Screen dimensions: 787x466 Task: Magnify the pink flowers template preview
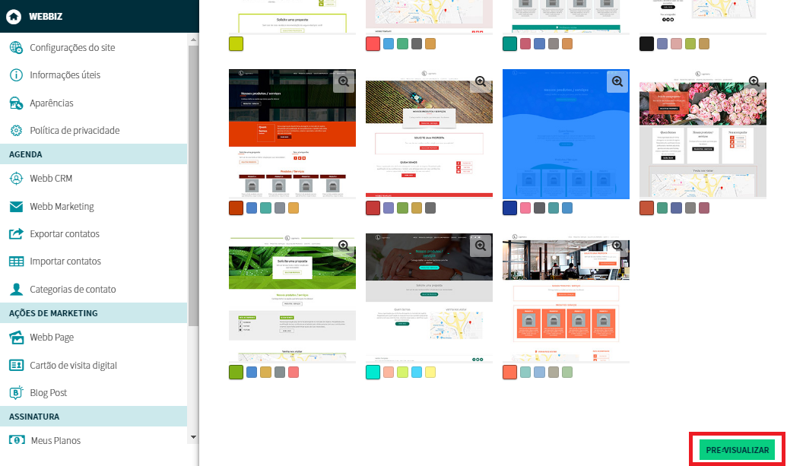754,81
